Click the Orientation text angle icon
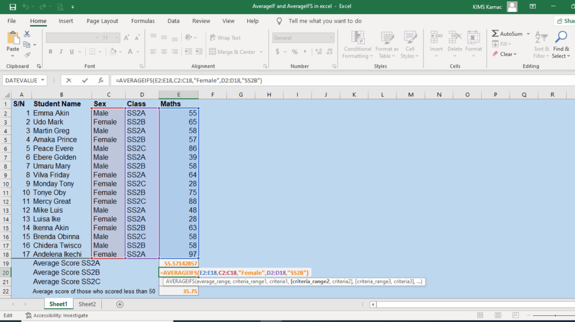 (x=189, y=38)
